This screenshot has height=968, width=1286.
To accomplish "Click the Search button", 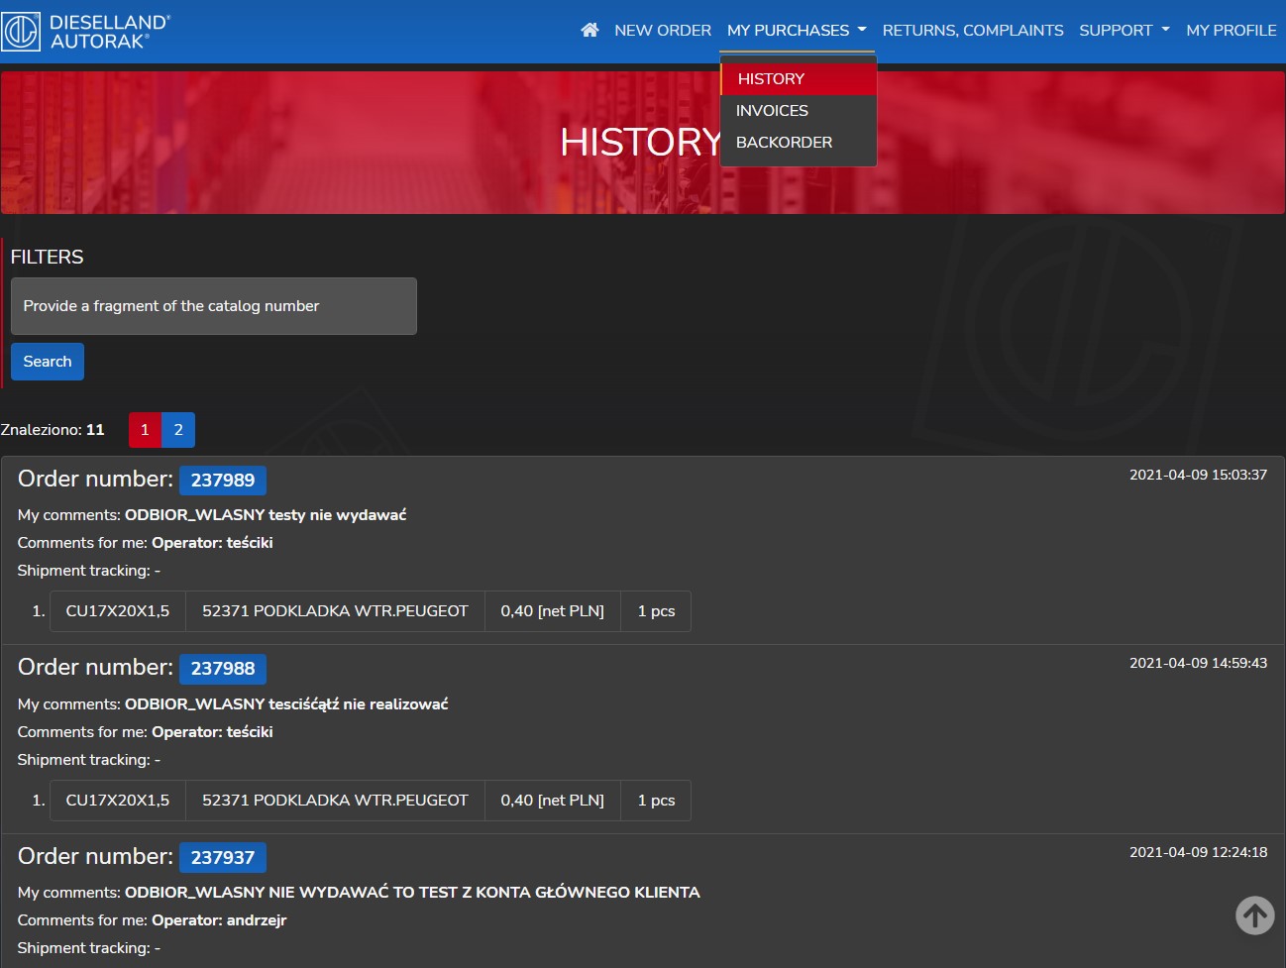I will pos(48,362).
